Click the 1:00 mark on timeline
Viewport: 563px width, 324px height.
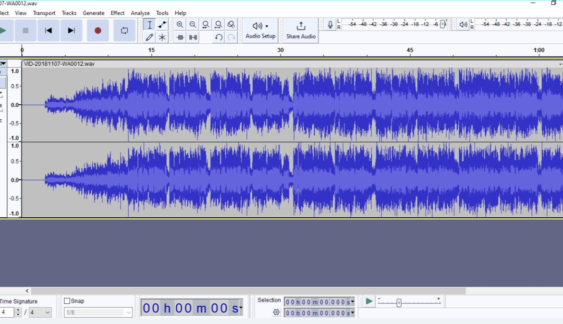click(539, 50)
